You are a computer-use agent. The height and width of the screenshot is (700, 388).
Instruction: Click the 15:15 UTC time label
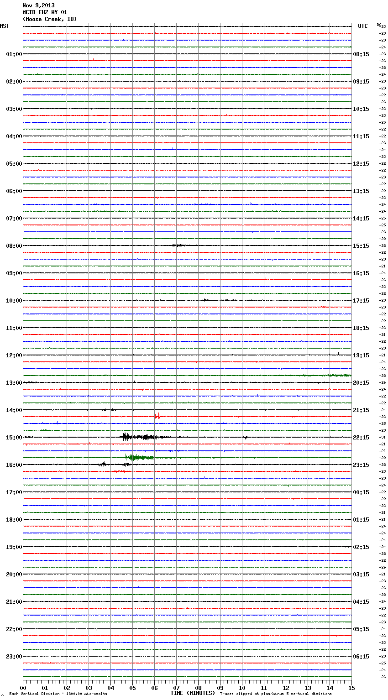point(361,246)
